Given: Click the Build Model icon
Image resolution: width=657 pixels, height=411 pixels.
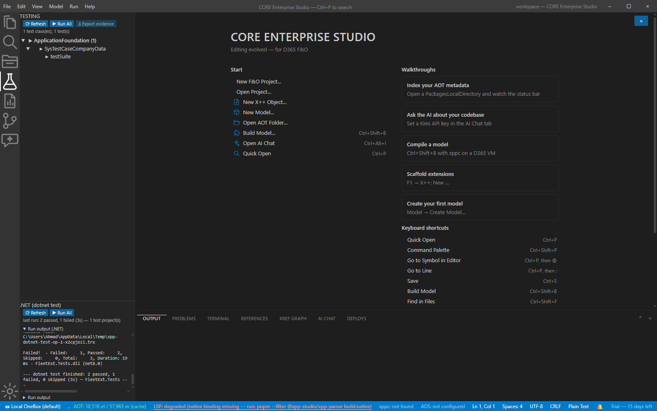Looking at the screenshot, I should point(237,133).
